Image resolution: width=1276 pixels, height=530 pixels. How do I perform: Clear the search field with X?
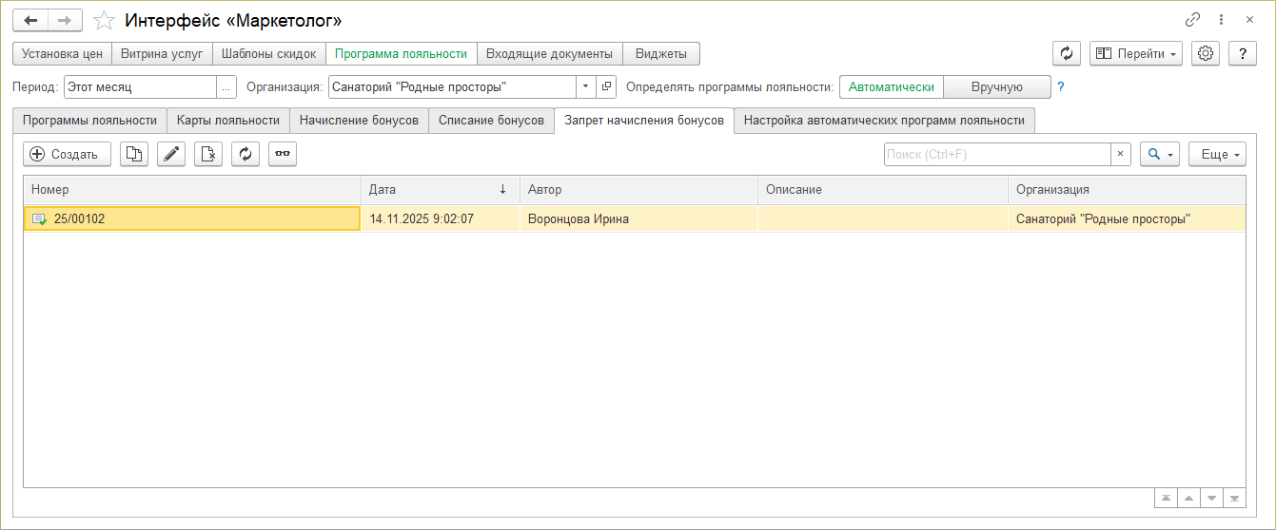[x=1121, y=154]
